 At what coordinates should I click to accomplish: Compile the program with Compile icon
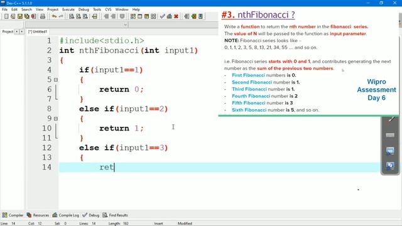(133, 16)
